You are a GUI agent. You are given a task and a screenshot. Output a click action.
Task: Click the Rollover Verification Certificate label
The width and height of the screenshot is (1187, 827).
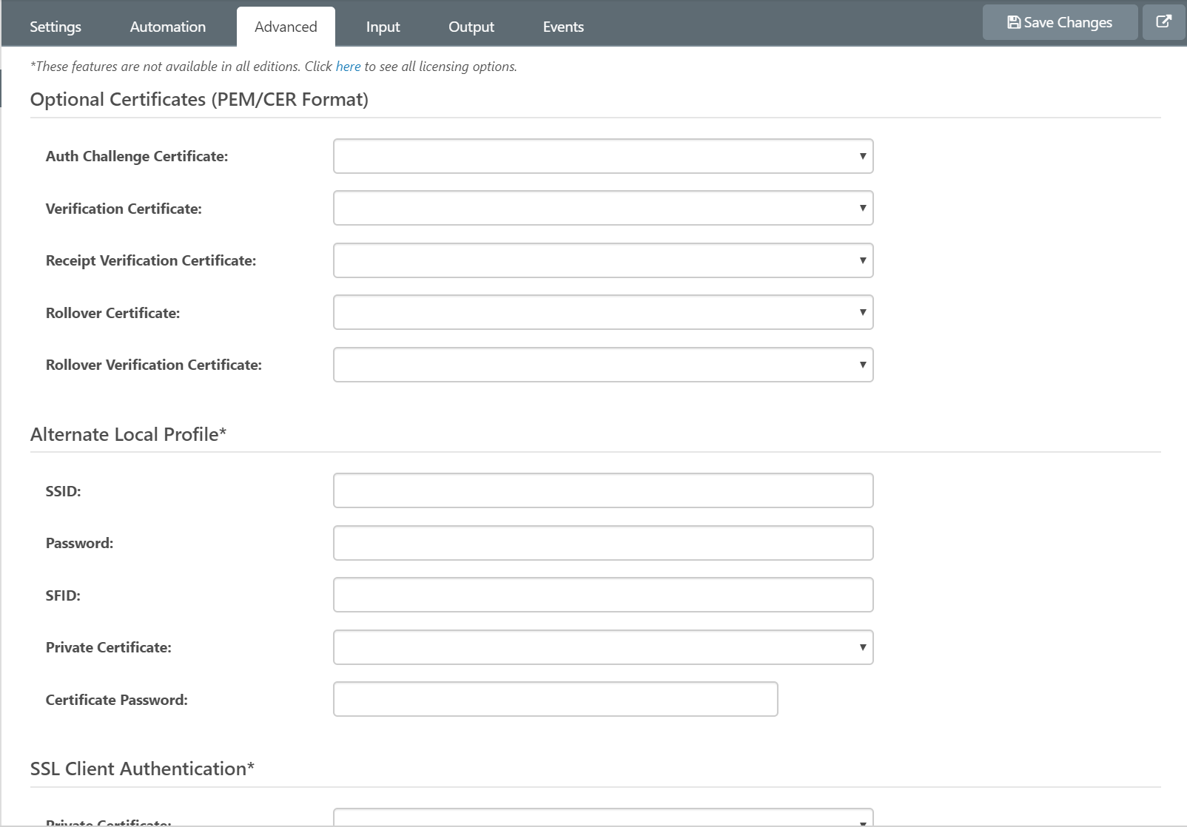(x=154, y=365)
